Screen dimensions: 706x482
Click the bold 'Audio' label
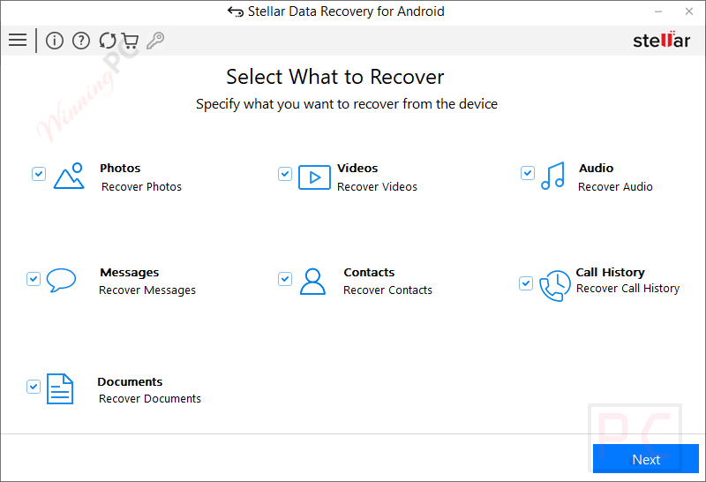click(x=597, y=169)
